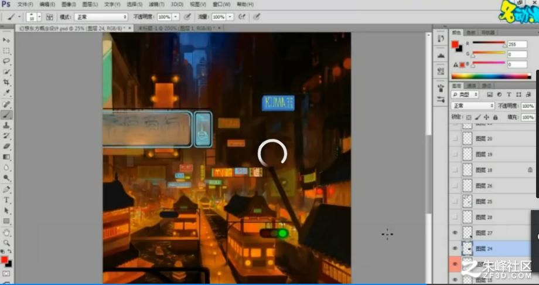Open 滤镜(T) menu
The width and height of the screenshot is (539, 285).
tap(157, 5)
